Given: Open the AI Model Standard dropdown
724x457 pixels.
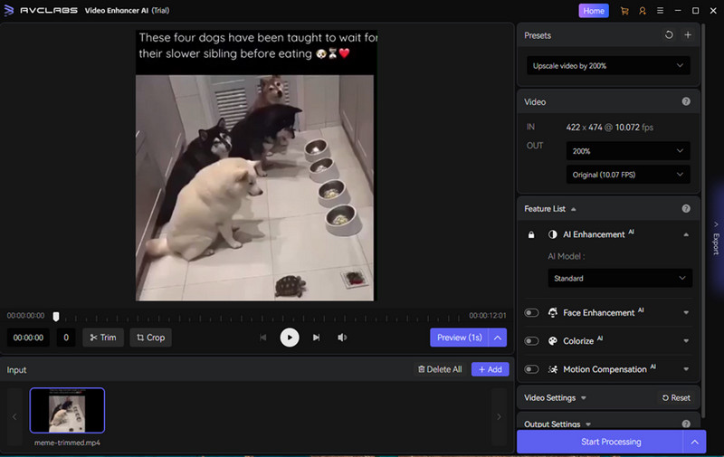Looking at the screenshot, I should point(619,279).
